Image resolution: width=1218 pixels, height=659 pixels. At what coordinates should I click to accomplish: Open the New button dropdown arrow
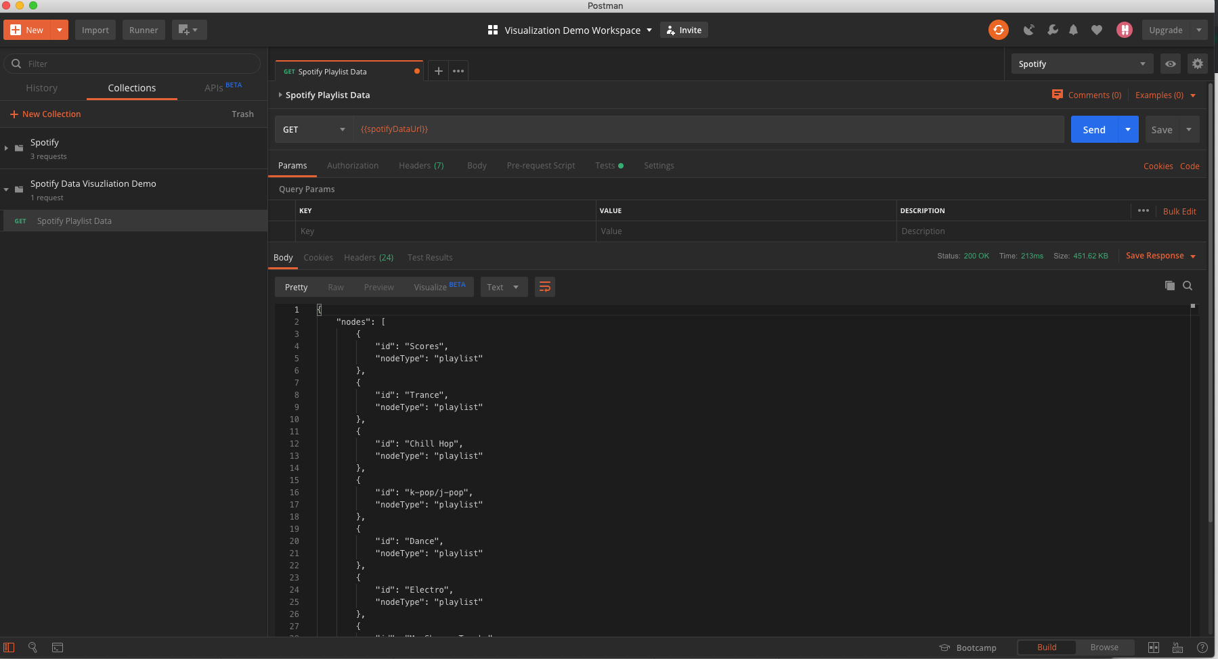pyautogui.click(x=60, y=30)
